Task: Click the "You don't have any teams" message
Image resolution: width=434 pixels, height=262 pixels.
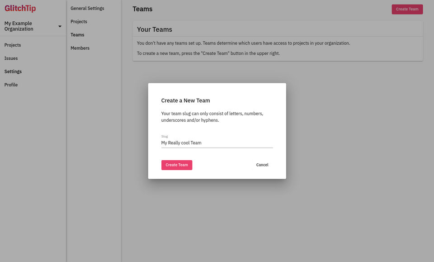Action: click(243, 43)
